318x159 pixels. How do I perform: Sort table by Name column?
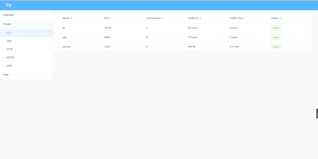pos(72,18)
